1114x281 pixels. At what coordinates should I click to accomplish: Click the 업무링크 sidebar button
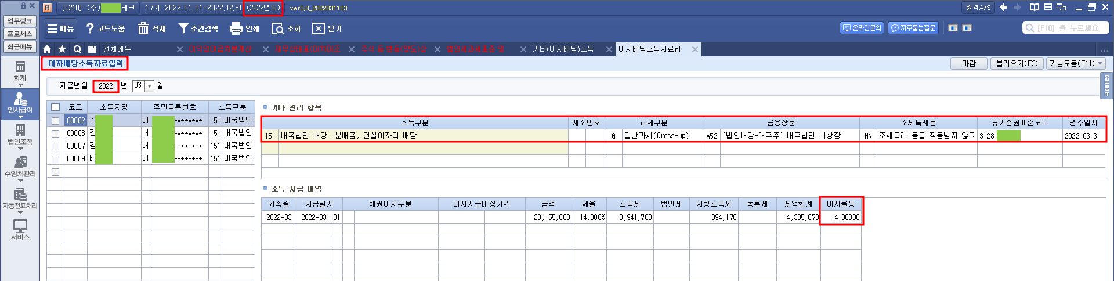[x=20, y=21]
